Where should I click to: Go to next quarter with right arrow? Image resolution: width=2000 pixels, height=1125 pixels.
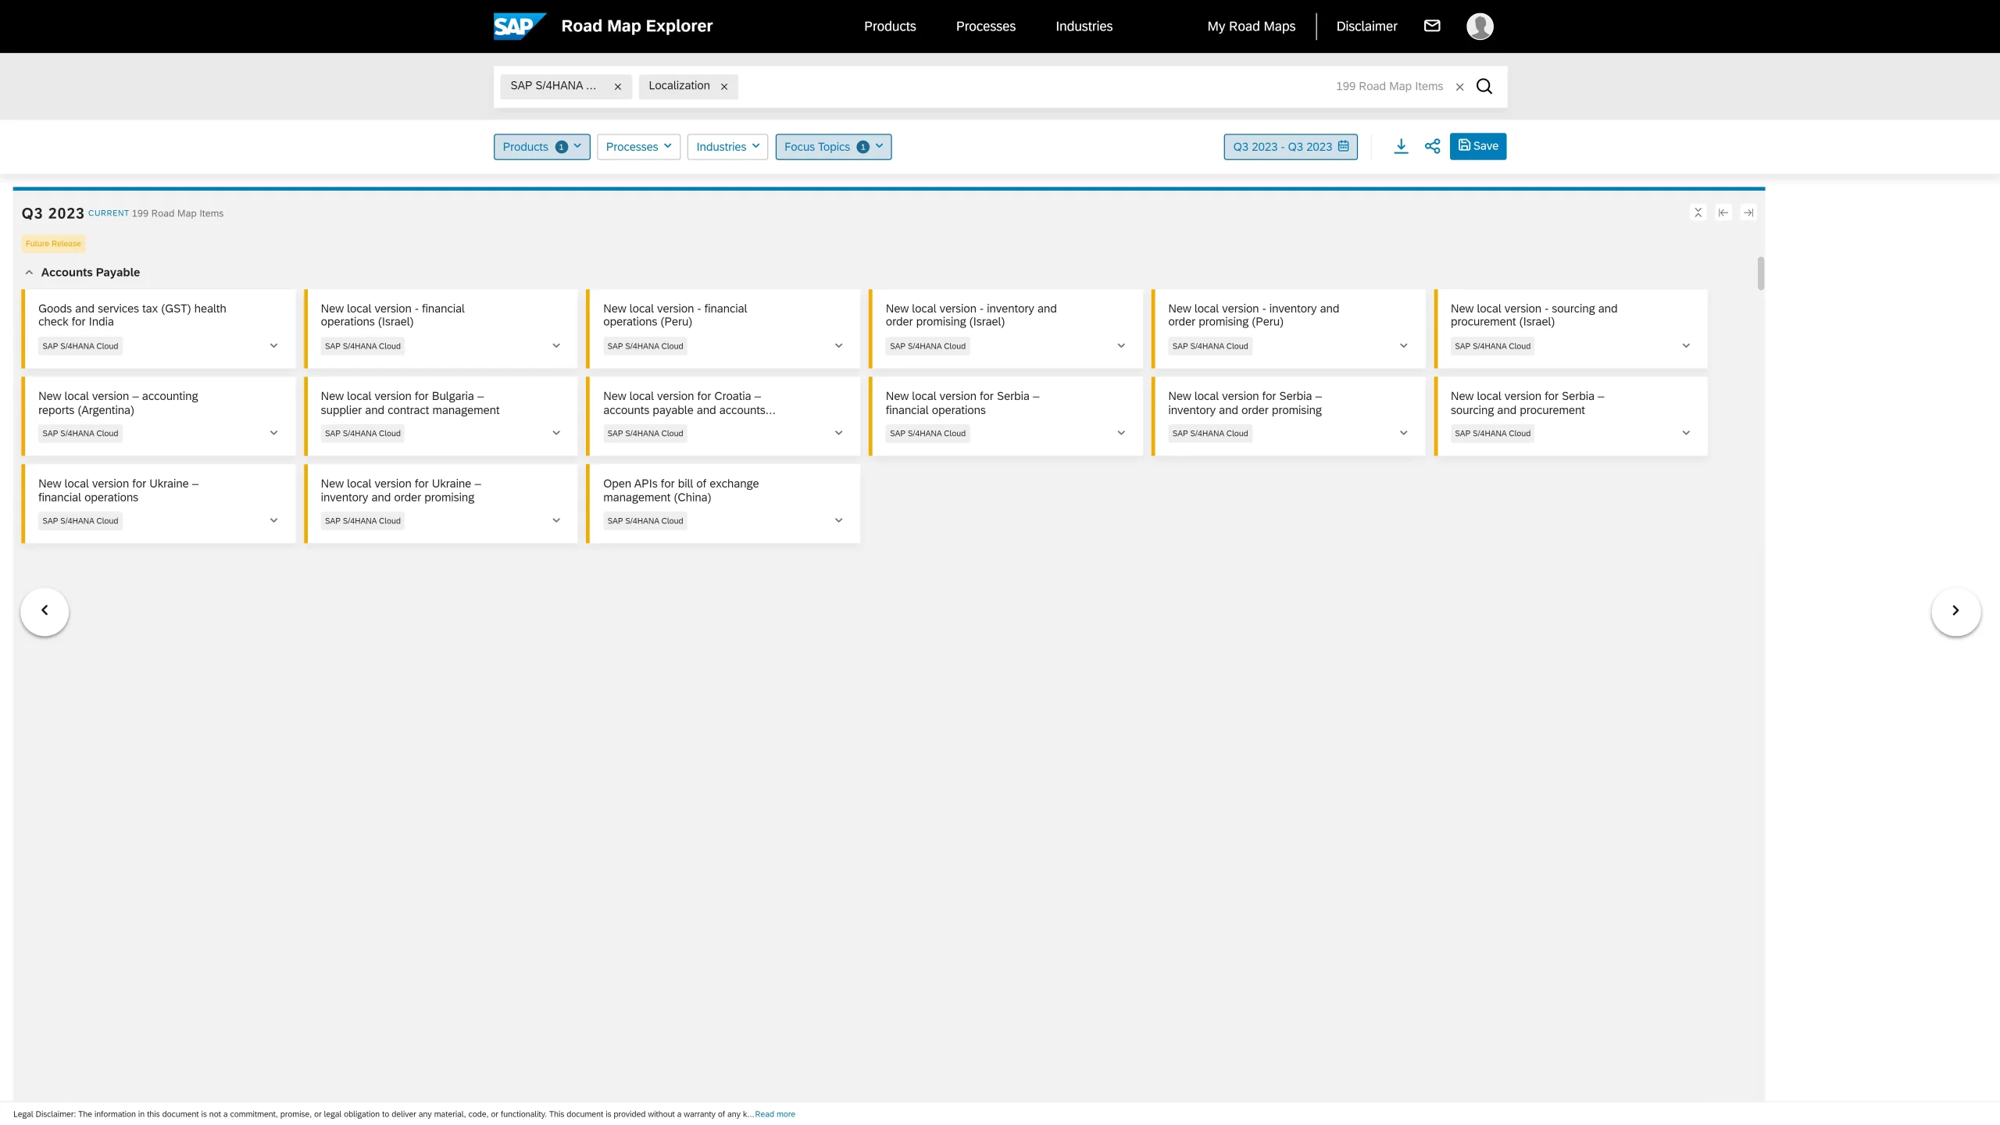point(1955,611)
